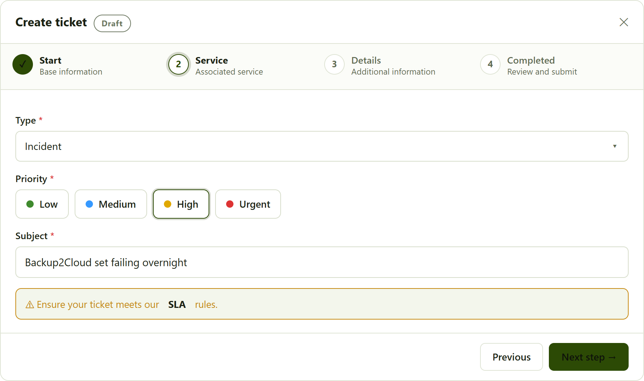Click the Draft status badge
This screenshot has width=644, height=381.
coord(112,23)
